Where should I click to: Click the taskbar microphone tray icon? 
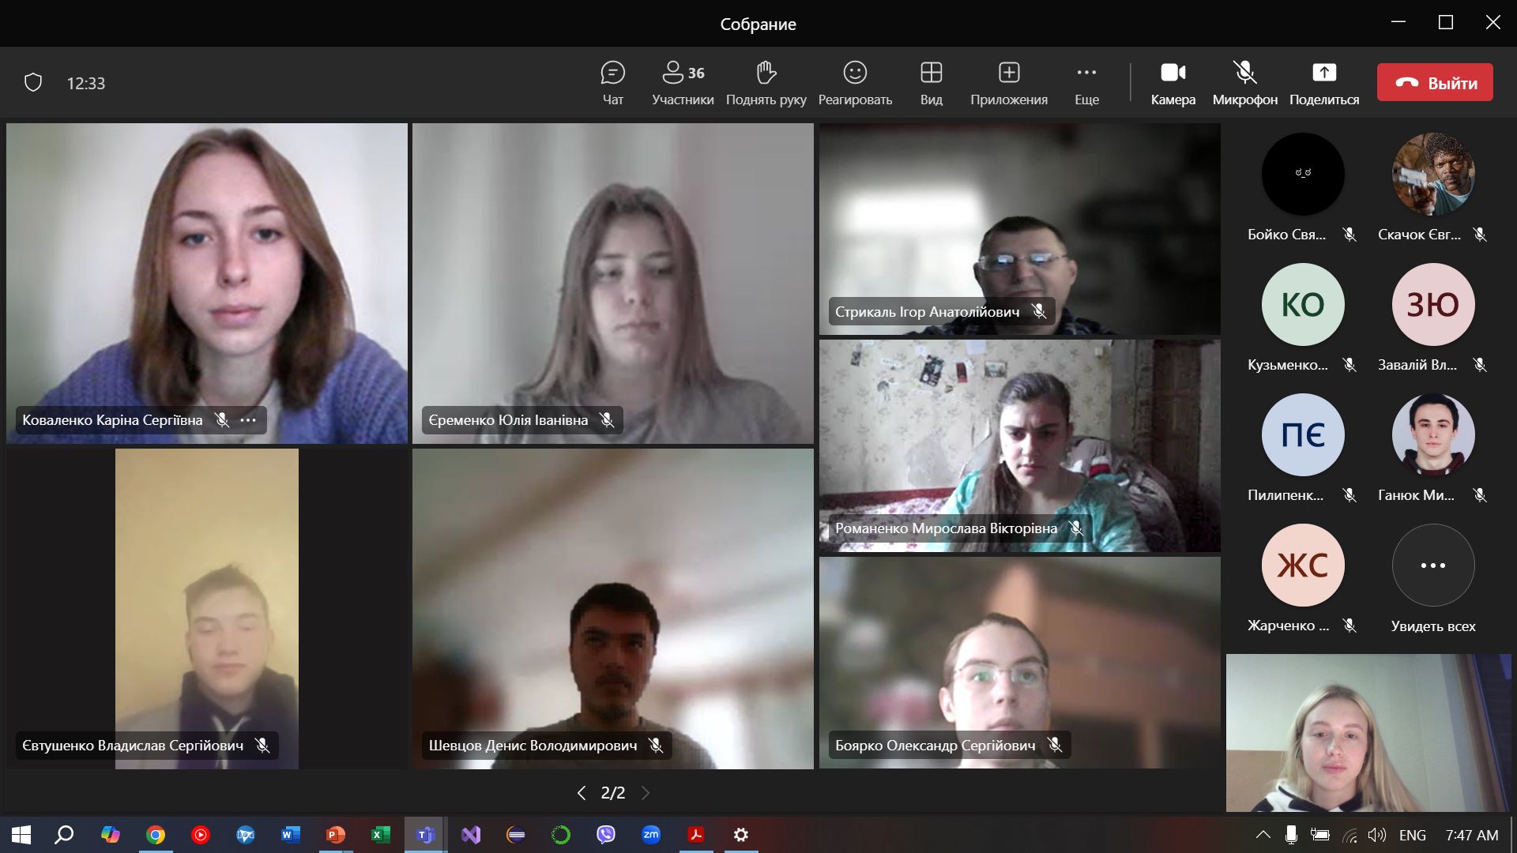click(1290, 835)
